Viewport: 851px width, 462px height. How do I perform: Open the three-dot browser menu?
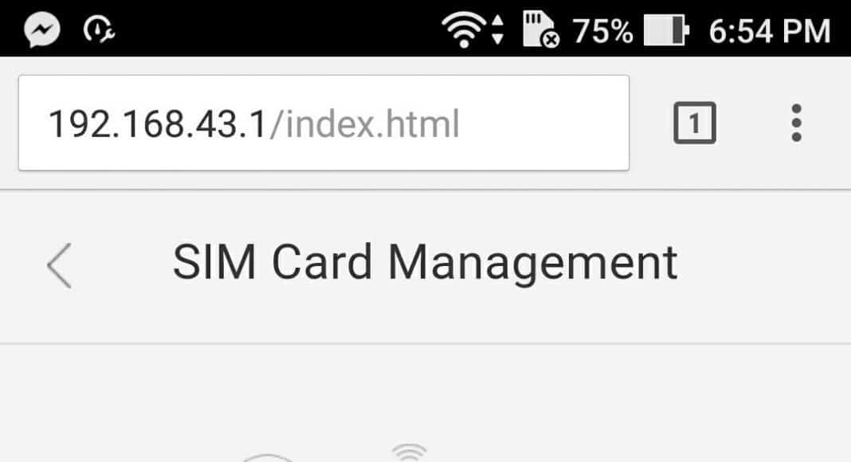[796, 123]
